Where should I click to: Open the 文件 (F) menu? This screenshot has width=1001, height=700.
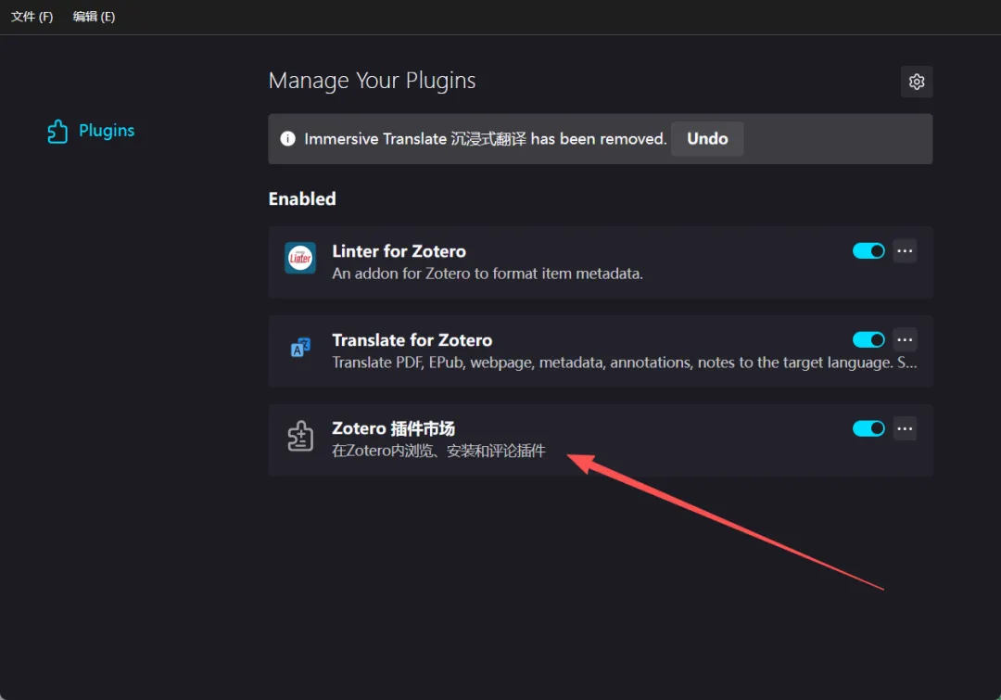pos(32,17)
